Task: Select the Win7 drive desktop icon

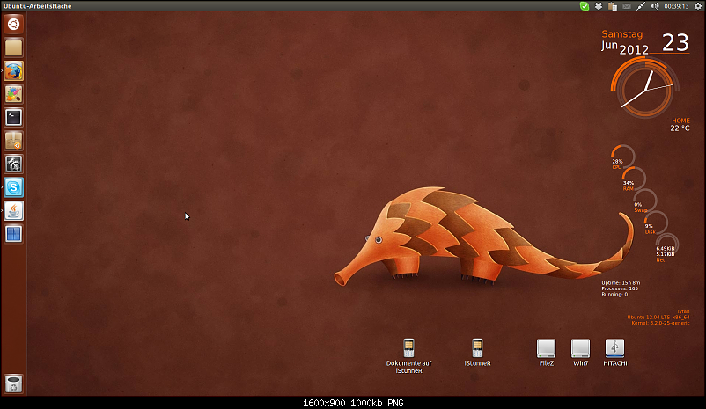Action: point(580,353)
